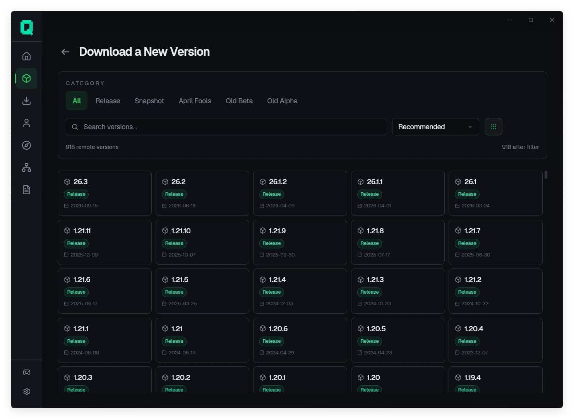This screenshot has height=419, width=574.
Task: Select version 26.3 card
Action: 105,193
